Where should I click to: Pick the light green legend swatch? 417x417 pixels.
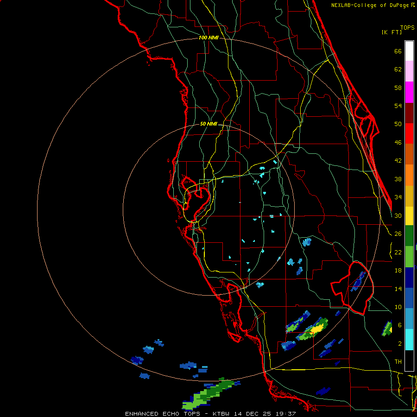click(409, 257)
